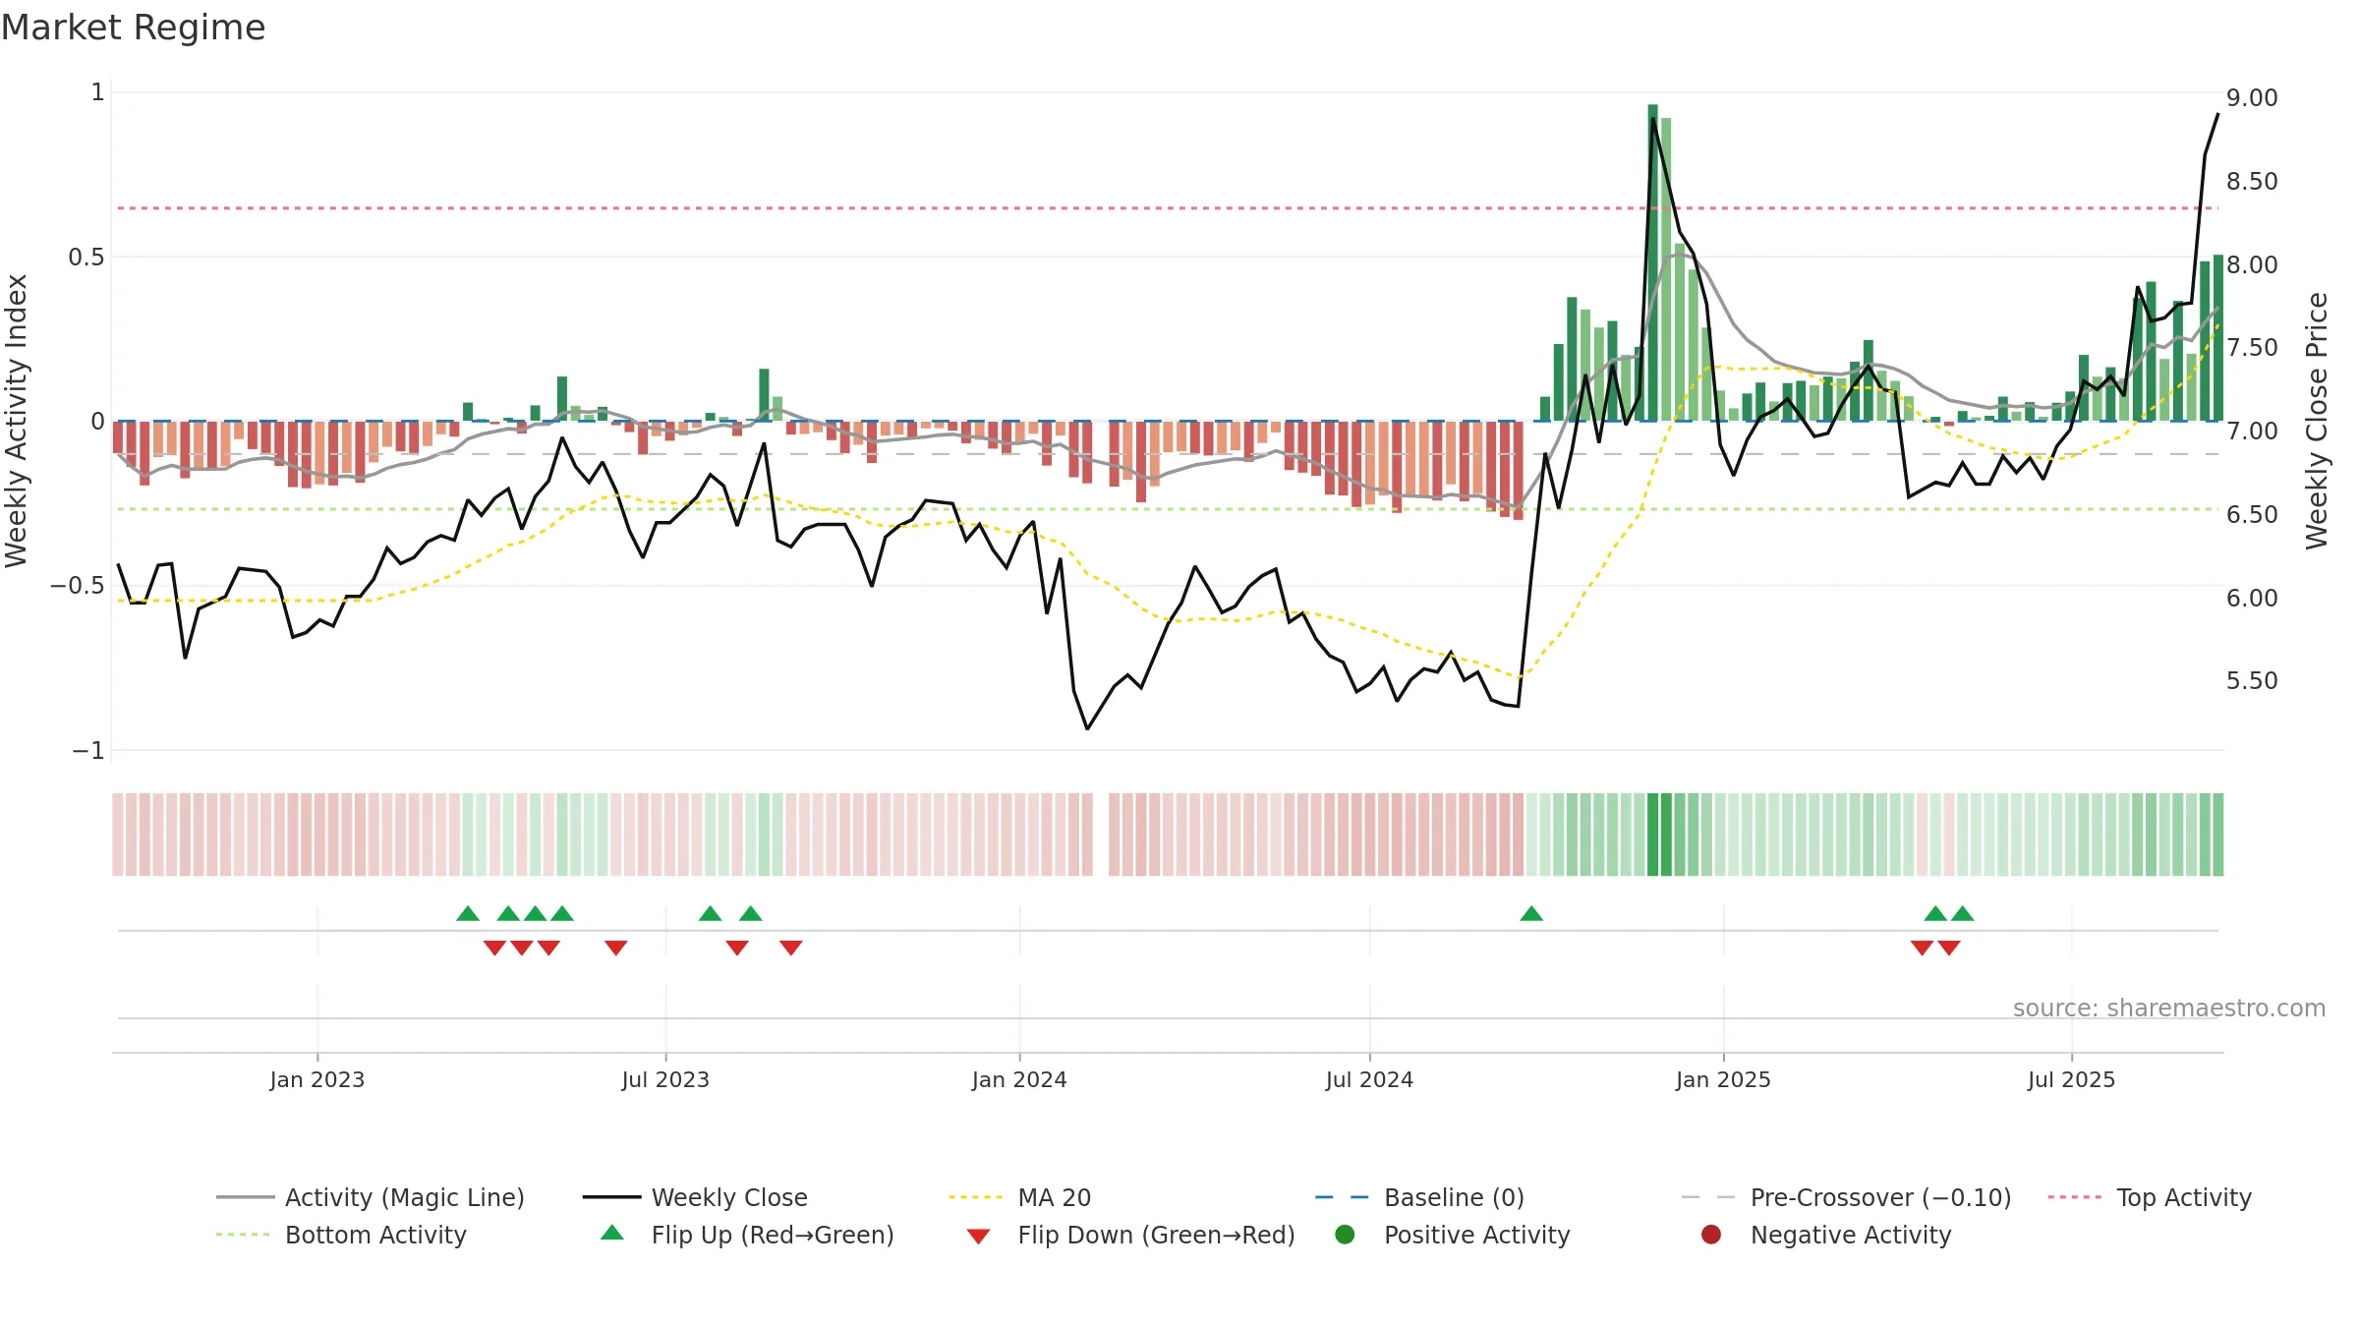Click the green Positive Activity legend dot

pos(1345,1234)
